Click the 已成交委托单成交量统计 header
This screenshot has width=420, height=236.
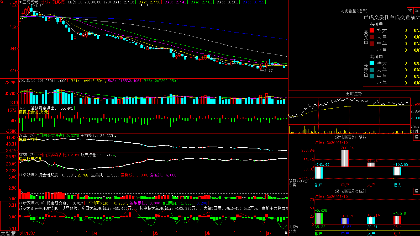click(392, 17)
